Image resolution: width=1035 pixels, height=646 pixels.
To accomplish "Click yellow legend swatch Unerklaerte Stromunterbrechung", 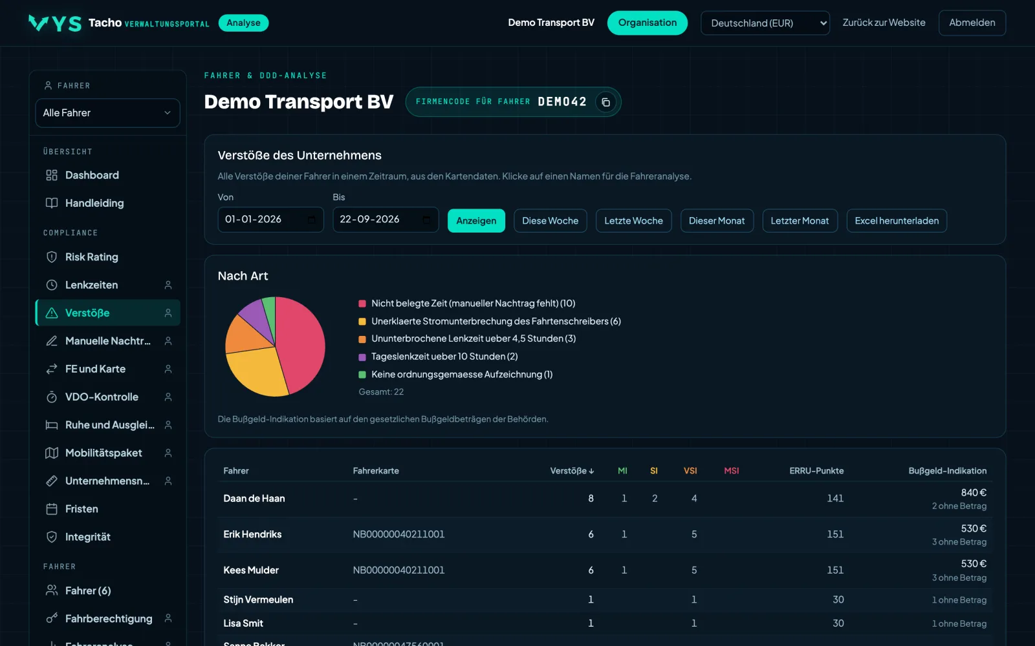I will 362,321.
